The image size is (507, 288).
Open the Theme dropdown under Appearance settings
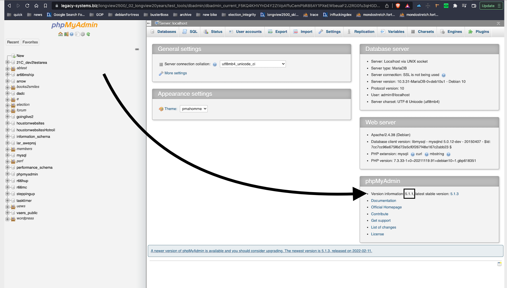(x=194, y=109)
